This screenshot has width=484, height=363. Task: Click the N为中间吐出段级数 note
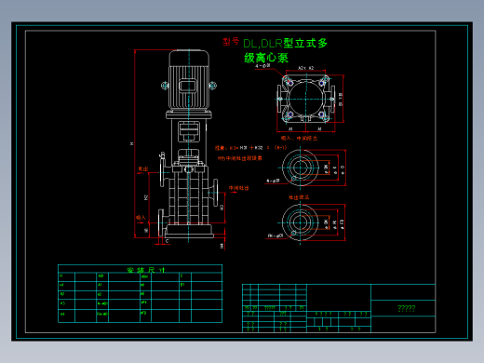tap(239, 158)
